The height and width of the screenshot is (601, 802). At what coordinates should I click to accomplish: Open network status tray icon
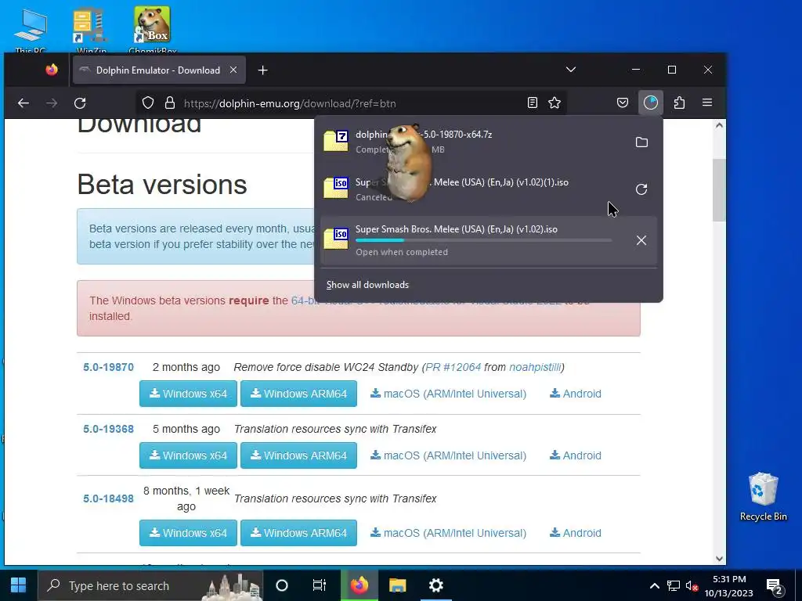coord(673,586)
